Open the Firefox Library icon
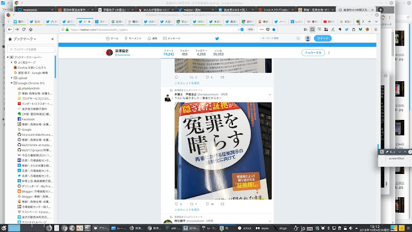This screenshot has height=232, width=412. pyautogui.click(x=305, y=30)
